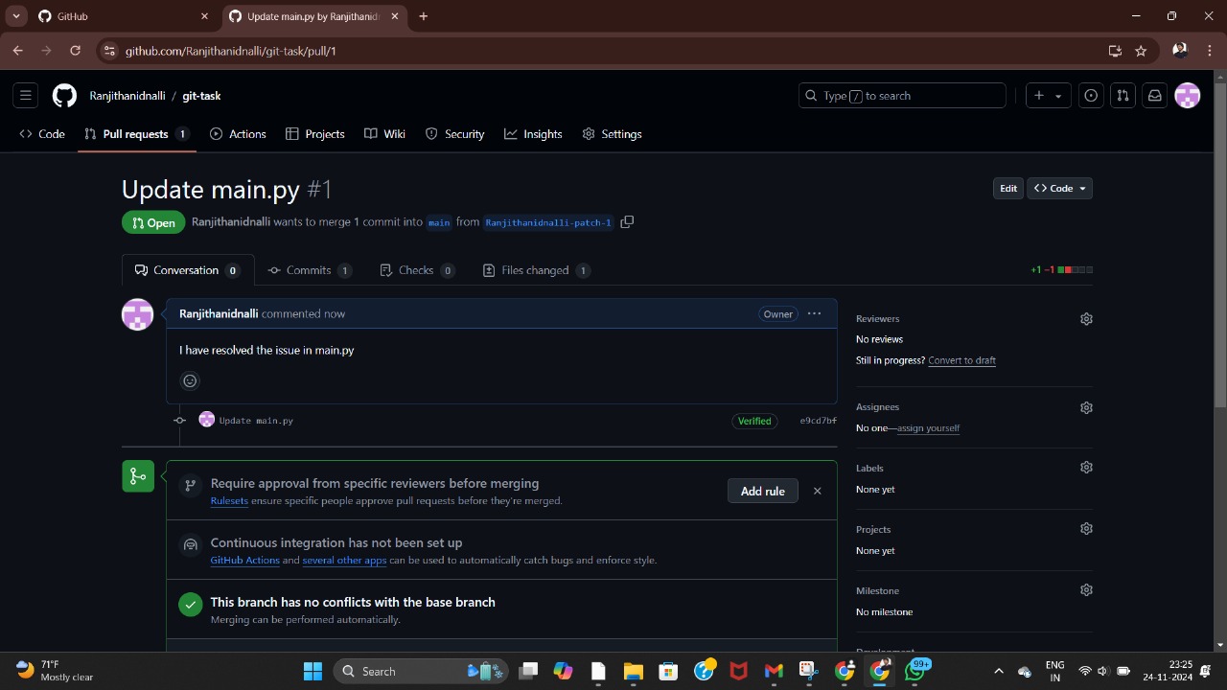Viewport: 1227px width, 690px height.
Task: Click Convert to draft link
Action: pyautogui.click(x=961, y=360)
